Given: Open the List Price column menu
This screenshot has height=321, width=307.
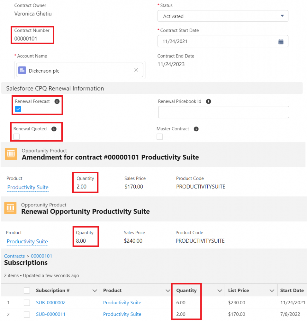Looking at the screenshot, I should tap(272, 291).
